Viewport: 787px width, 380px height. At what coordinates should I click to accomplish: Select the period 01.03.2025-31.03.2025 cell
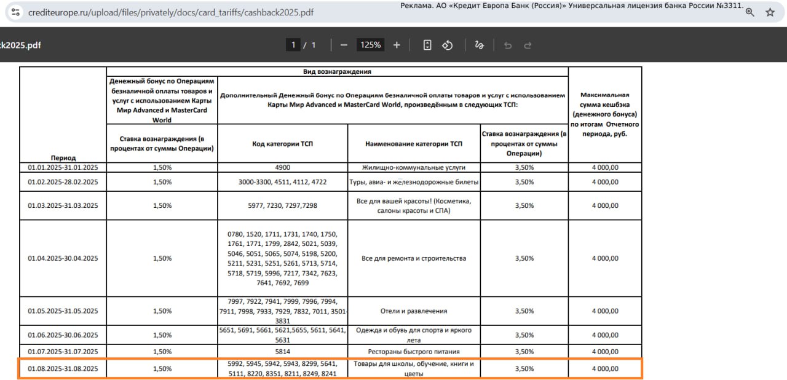coord(63,205)
